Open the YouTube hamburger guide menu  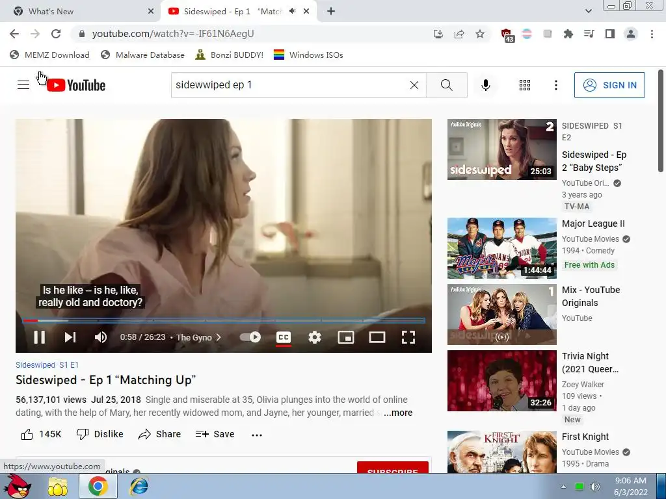(x=23, y=85)
